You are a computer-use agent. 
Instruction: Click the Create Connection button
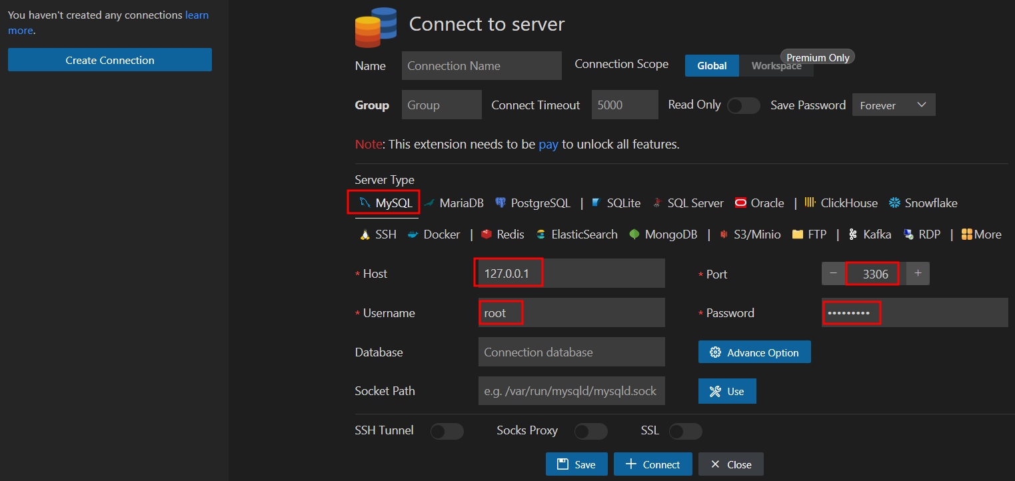coord(110,60)
